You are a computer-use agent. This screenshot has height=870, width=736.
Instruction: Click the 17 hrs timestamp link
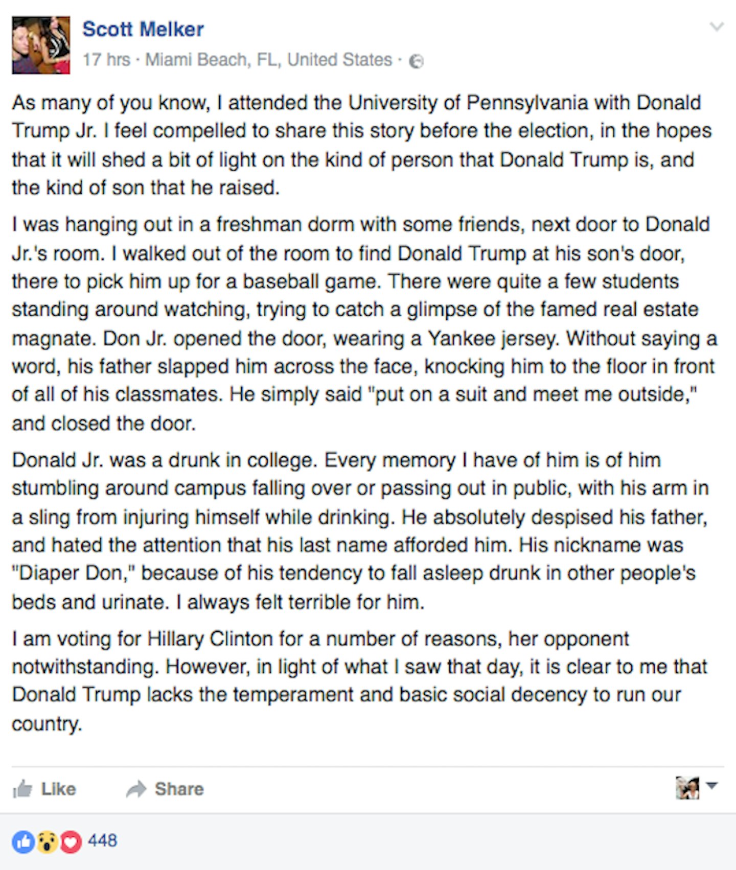point(106,60)
